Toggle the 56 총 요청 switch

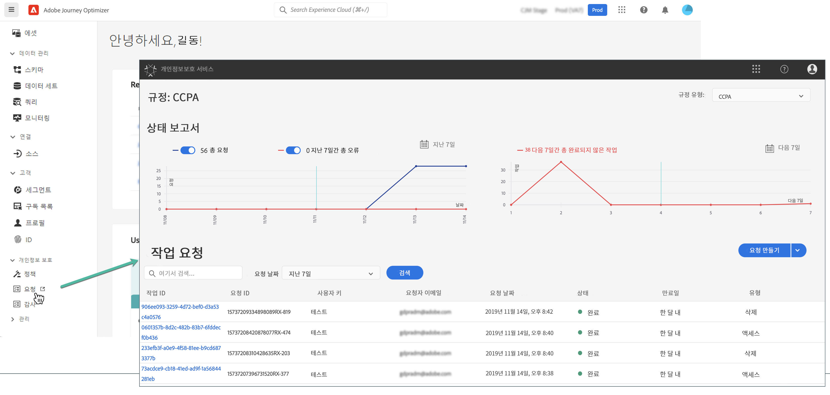pos(188,150)
